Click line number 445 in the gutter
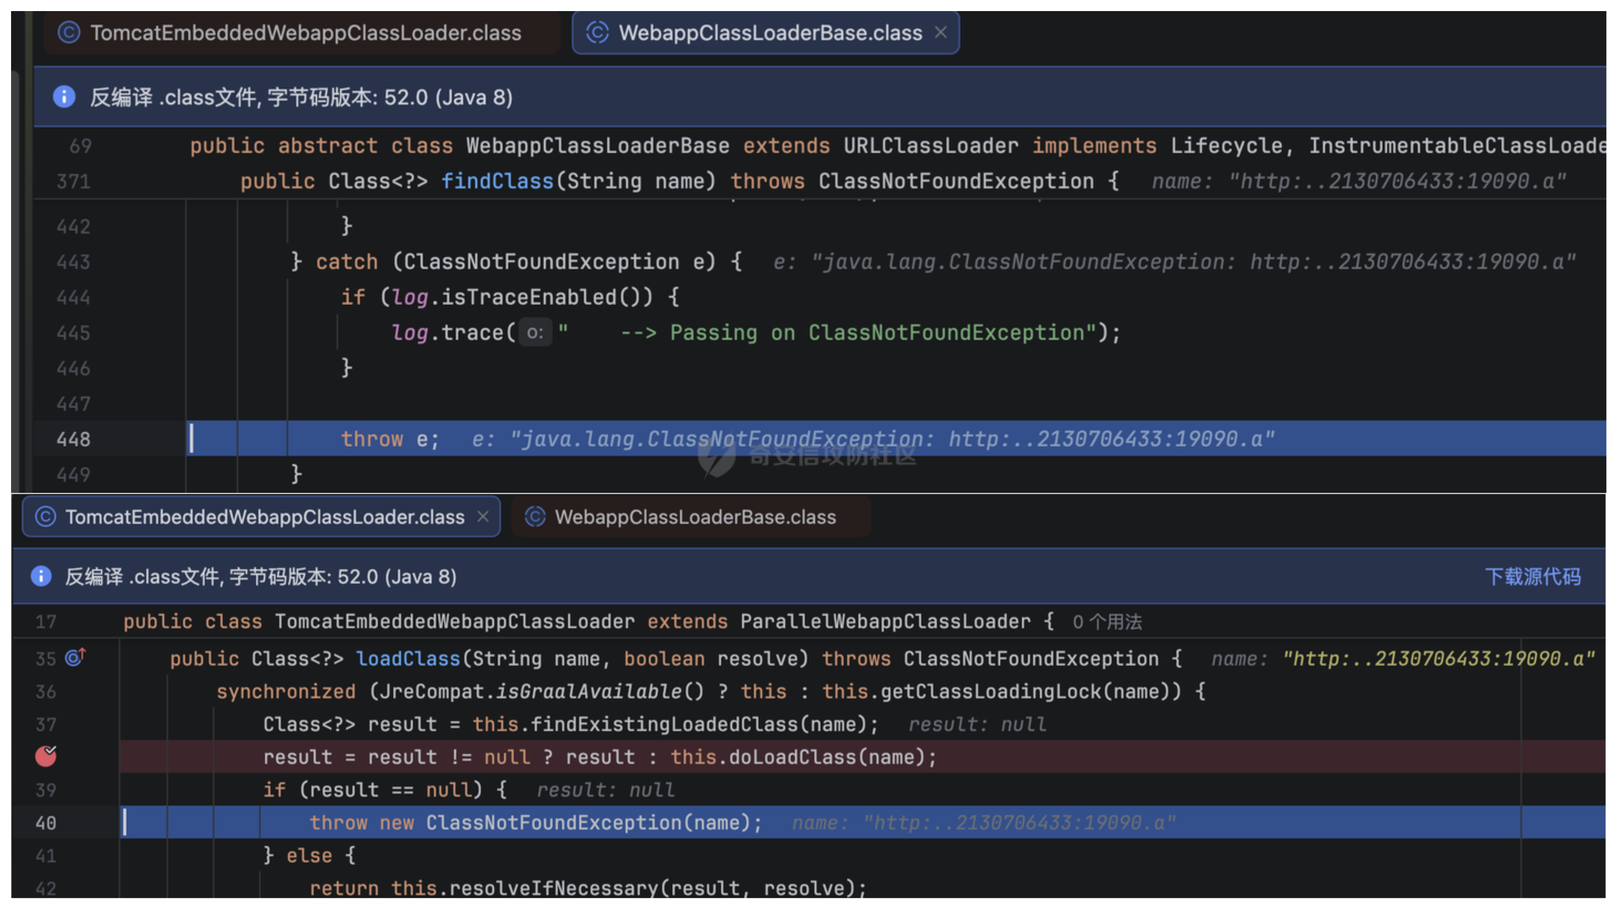 [74, 333]
